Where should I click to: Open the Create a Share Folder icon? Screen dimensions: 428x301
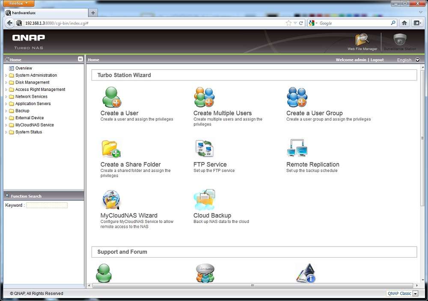111,149
